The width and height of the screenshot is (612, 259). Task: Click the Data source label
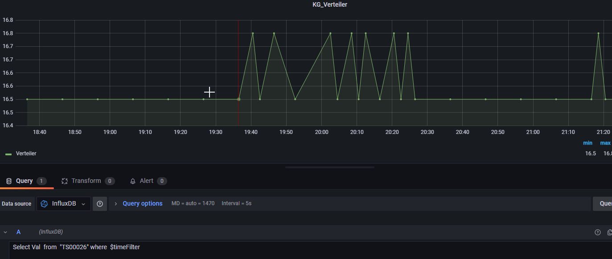(x=16, y=204)
